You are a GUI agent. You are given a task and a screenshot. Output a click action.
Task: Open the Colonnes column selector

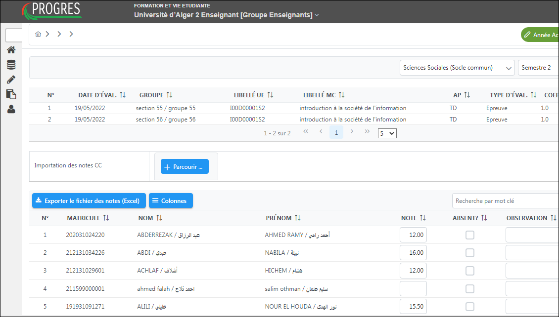click(x=171, y=201)
